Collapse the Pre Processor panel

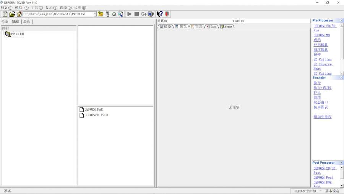[x=341, y=20]
